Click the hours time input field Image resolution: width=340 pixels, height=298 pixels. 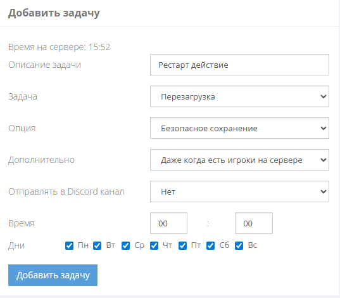coord(168,223)
